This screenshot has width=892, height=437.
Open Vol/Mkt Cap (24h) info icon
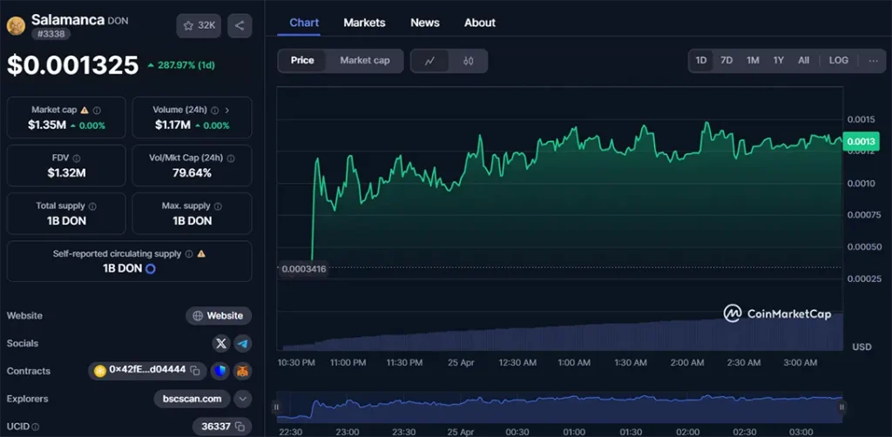(230, 158)
